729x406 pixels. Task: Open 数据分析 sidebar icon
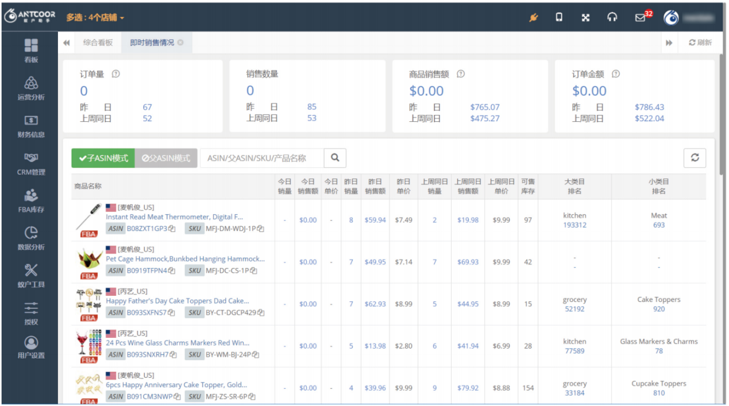point(31,238)
